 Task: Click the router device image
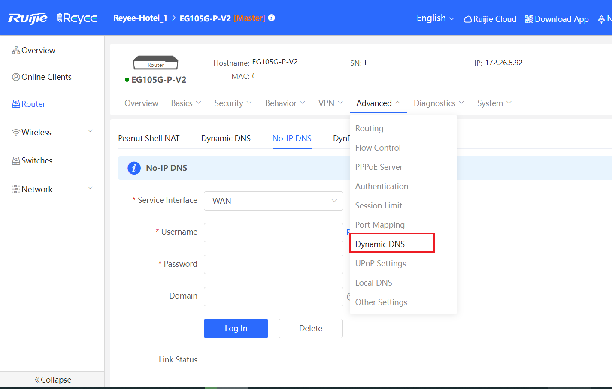(x=155, y=63)
